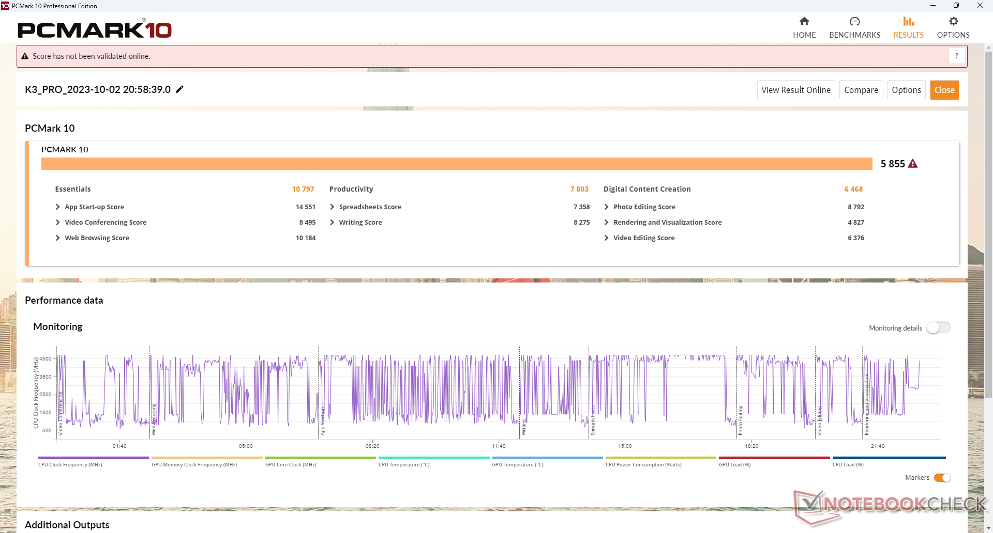The height and width of the screenshot is (533, 993).
Task: Open the HOME tab
Action: coord(804,28)
